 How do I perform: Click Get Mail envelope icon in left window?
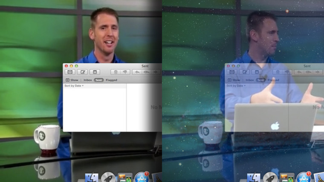(70, 72)
